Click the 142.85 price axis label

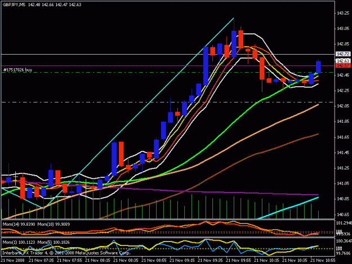click(x=343, y=44)
